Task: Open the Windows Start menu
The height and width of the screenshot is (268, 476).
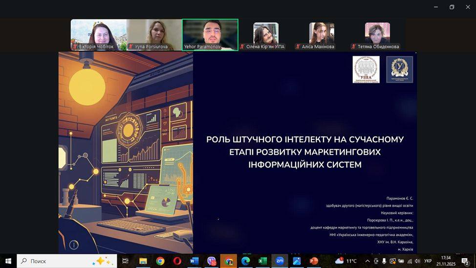Action: click(8, 261)
